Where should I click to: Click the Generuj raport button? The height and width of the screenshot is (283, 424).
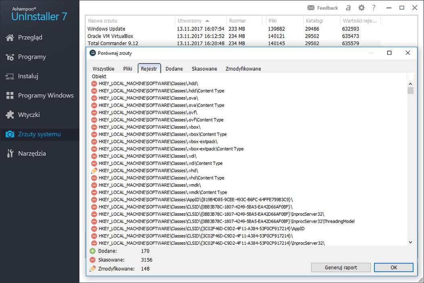(x=341, y=268)
